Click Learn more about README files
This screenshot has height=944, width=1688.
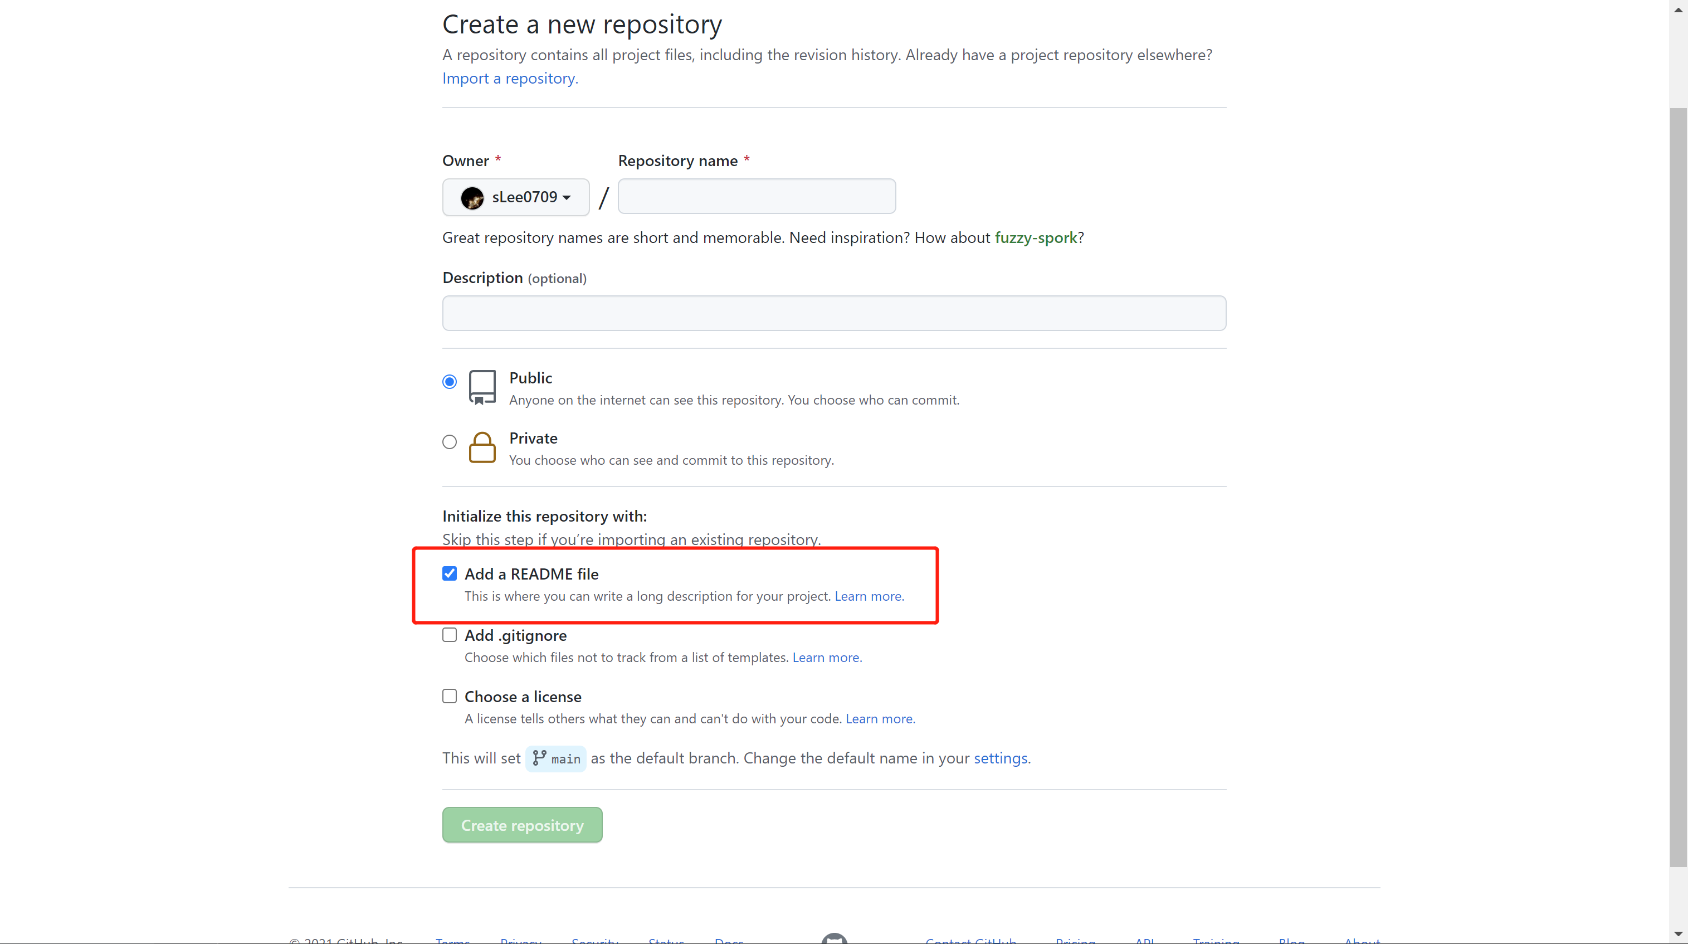click(869, 597)
